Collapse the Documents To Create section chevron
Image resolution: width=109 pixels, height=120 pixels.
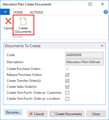click(102, 46)
